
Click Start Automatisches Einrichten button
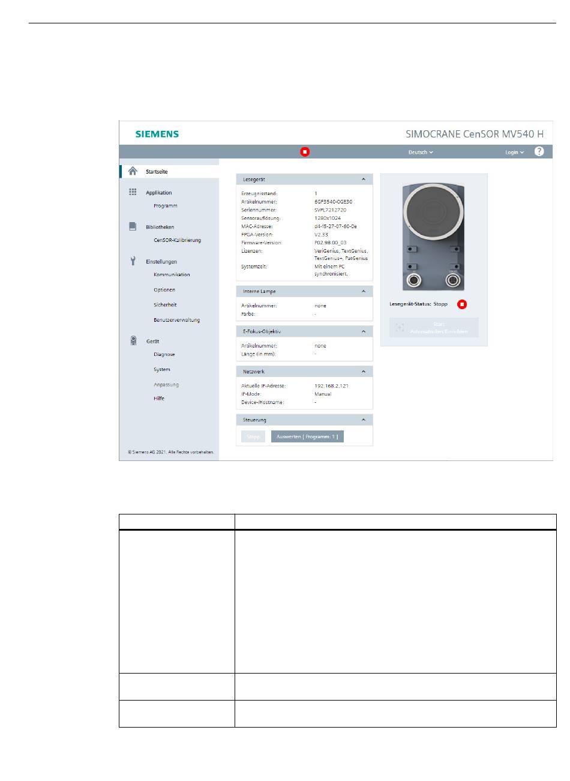click(434, 328)
